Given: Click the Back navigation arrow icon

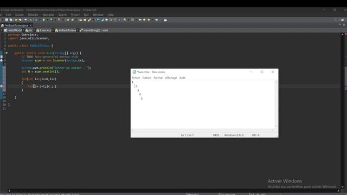Looking at the screenshot, I should [149, 20].
